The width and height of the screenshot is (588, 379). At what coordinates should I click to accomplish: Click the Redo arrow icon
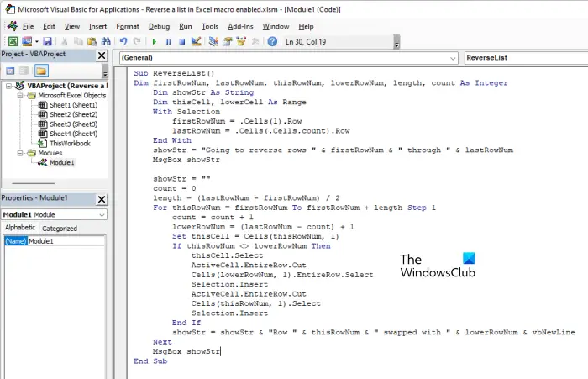[137, 41]
